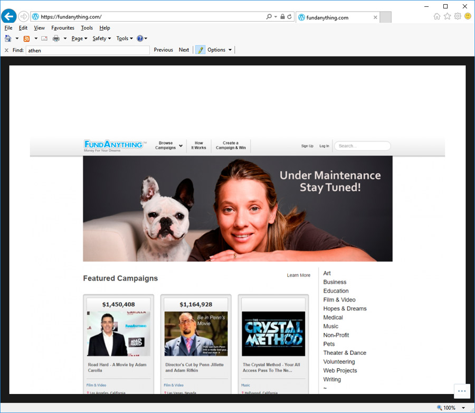Image resolution: width=475 pixels, height=413 pixels.
Task: Click the magnifier search icon in address bar
Action: coord(269,17)
